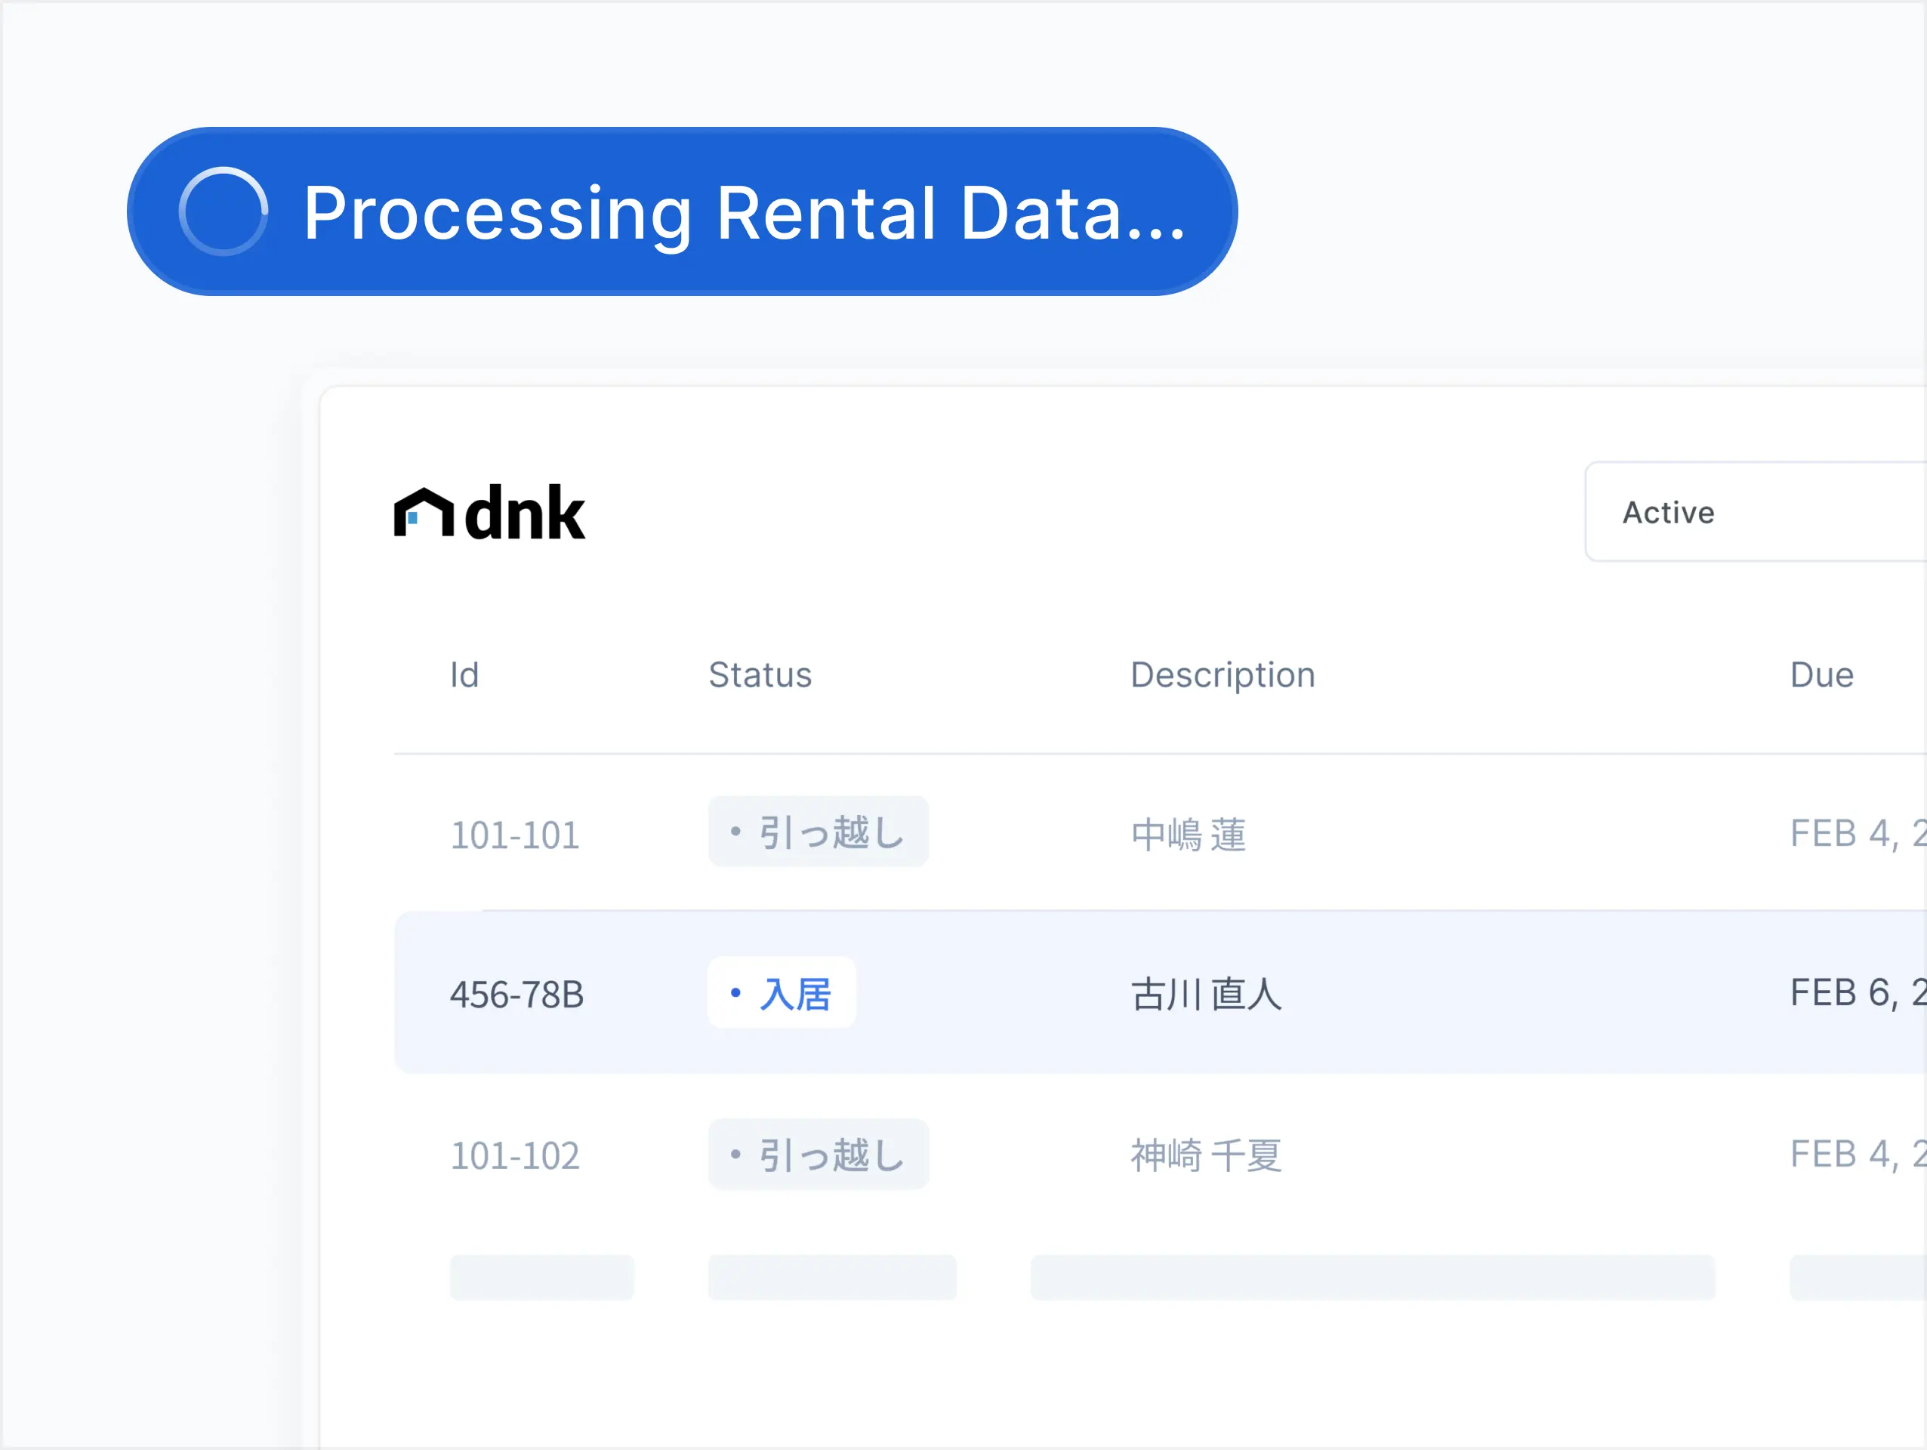Sort by the Status column header
1927x1450 pixels.
pos(760,675)
